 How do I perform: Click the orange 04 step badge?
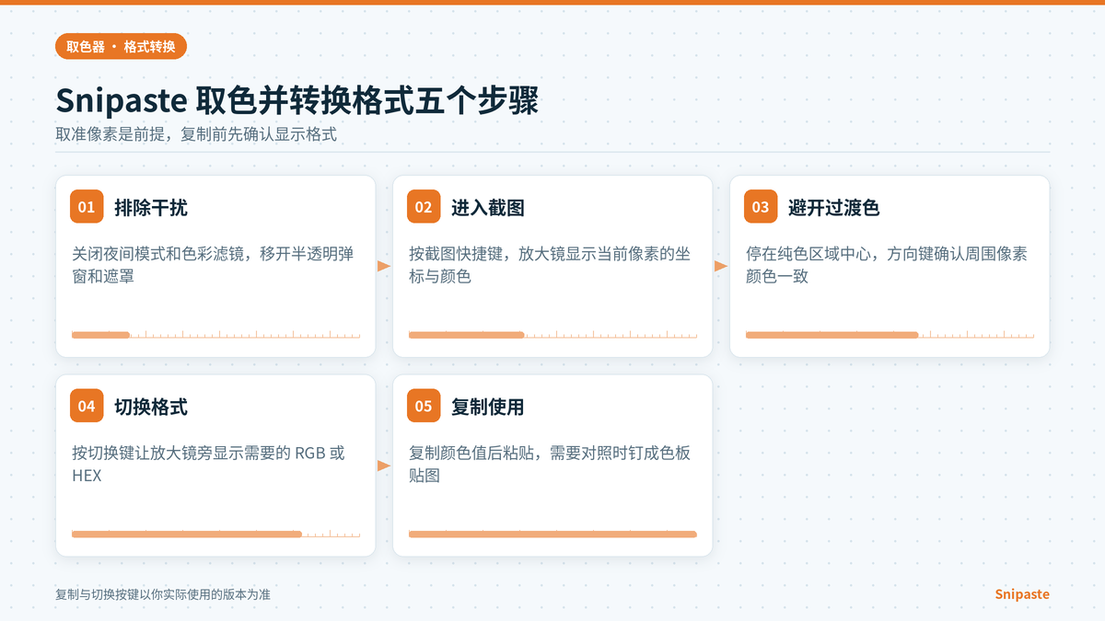tap(87, 406)
